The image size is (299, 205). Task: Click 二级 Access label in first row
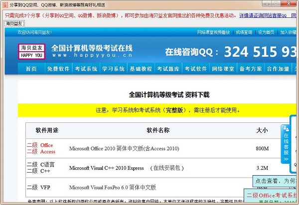41,152
